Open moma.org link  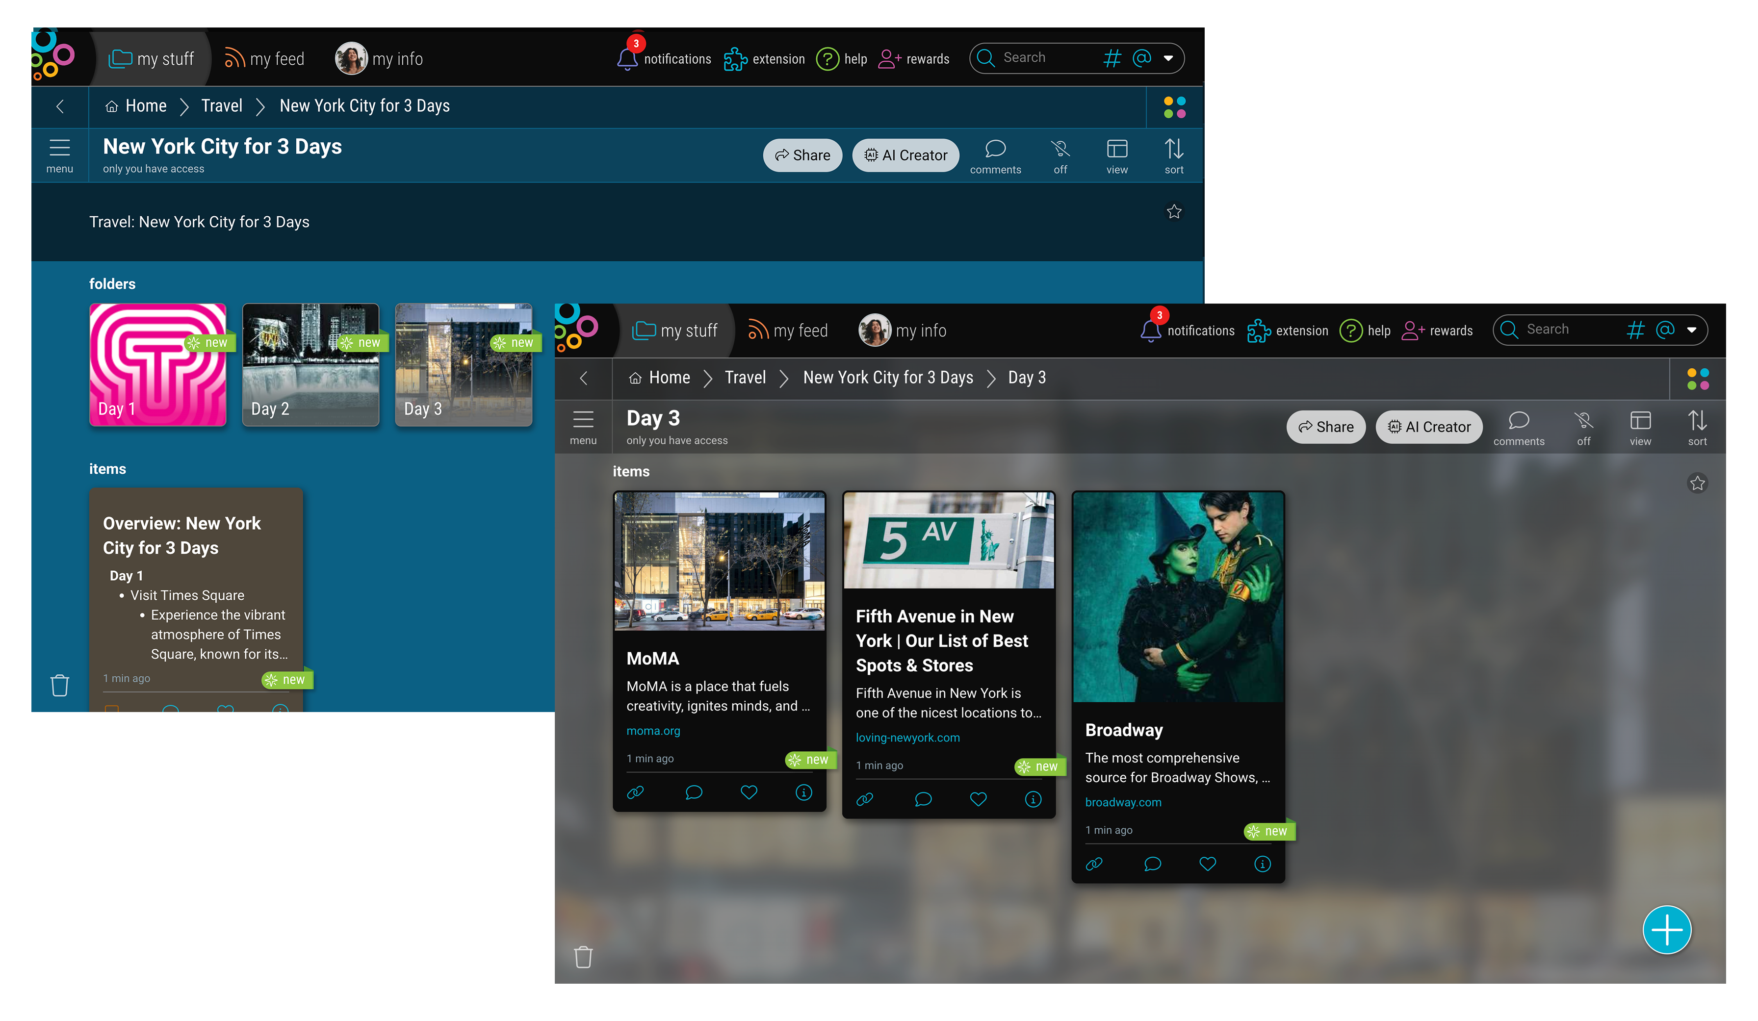click(x=652, y=730)
